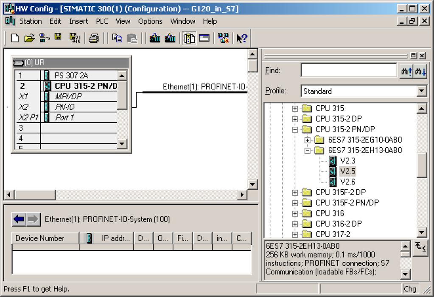
Task: Search upward with binoculars up icon
Action: [x=406, y=71]
